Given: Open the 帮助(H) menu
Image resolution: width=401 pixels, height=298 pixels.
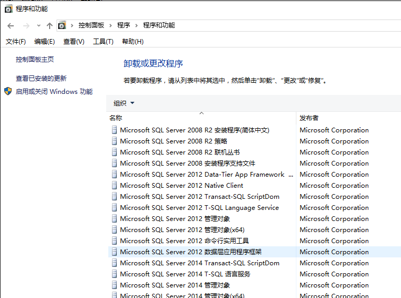Looking at the screenshot, I should [133, 41].
